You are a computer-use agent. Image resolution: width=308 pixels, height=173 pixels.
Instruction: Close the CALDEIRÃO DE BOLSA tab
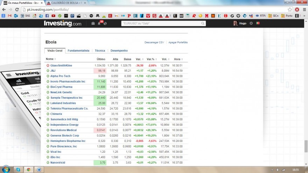click(x=85, y=3)
